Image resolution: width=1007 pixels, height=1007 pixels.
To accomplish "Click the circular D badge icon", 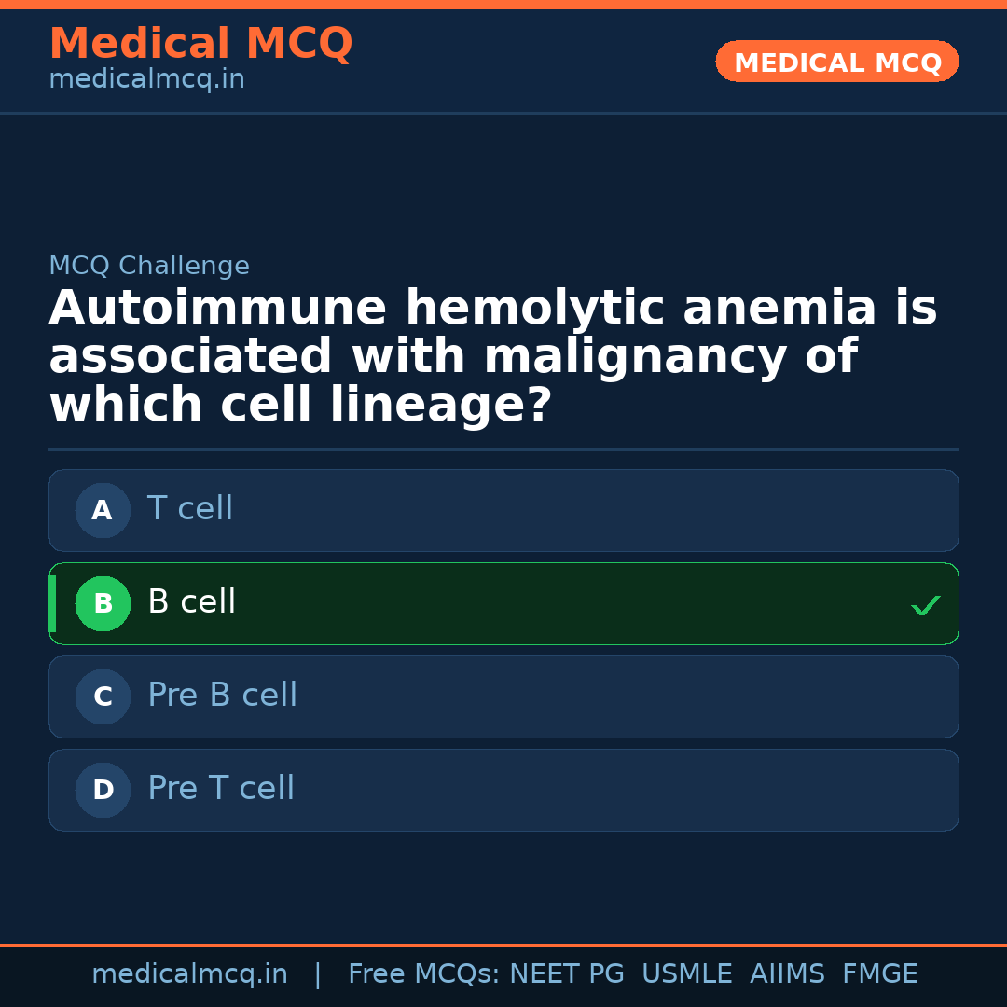I will (x=103, y=790).
